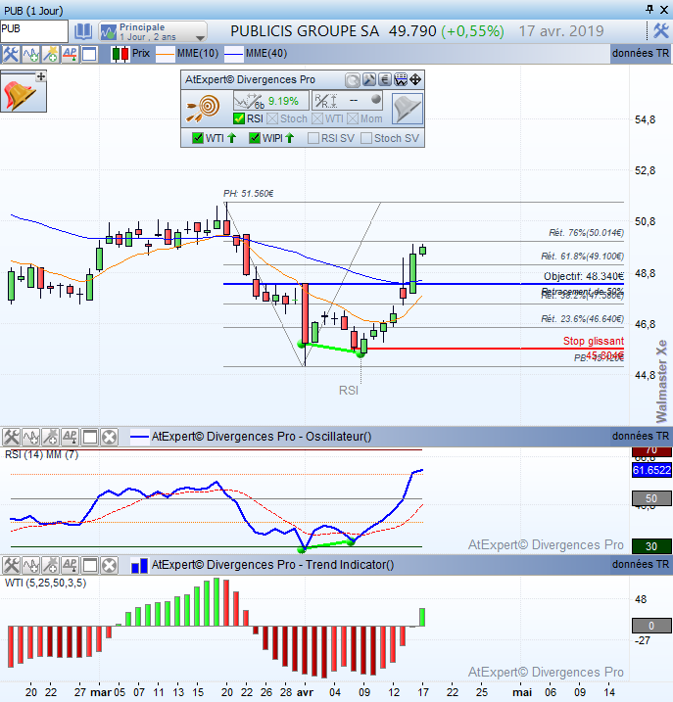The image size is (673, 702).
Task: Click the 'AtExpert© Divergences Pro' widget title
Action: click(x=250, y=79)
